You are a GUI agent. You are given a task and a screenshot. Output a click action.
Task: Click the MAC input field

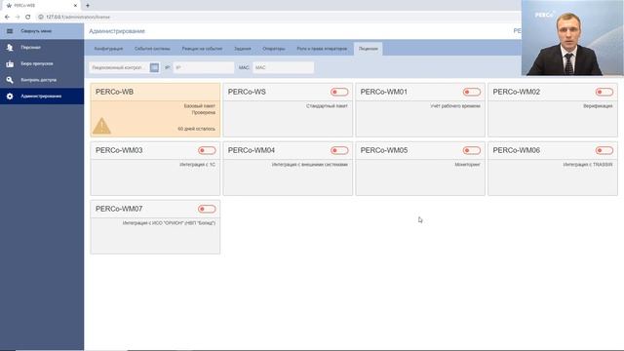(283, 67)
